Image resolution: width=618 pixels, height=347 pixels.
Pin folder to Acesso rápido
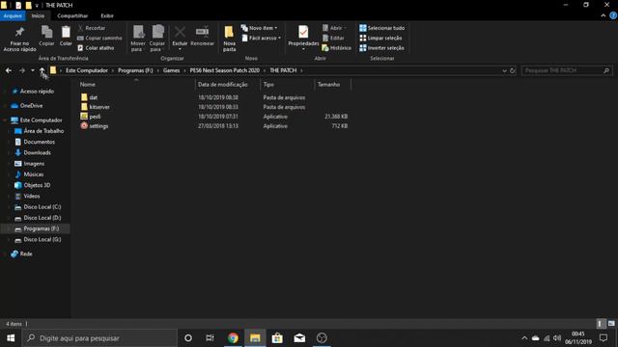click(19, 39)
